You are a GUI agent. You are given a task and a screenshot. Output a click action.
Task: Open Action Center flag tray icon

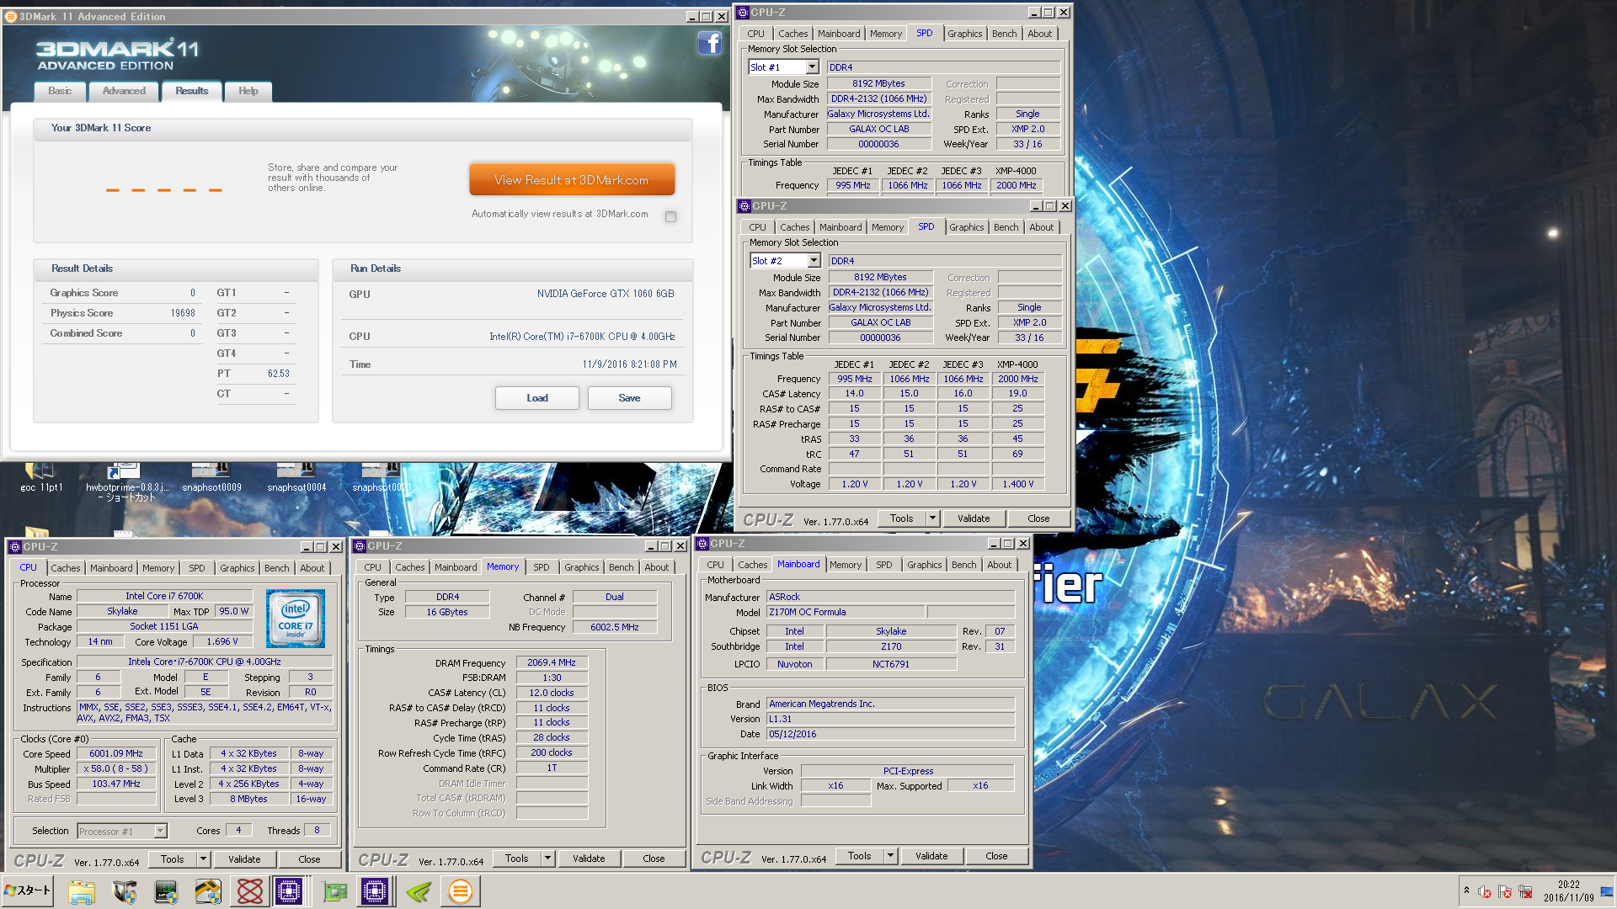1505,891
